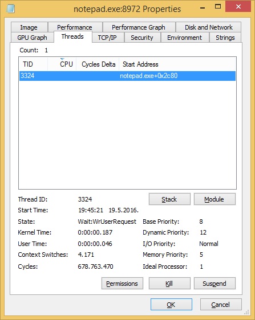This screenshot has width=255, height=320.
Task: Maximize the Properties window
Action: (218, 7)
